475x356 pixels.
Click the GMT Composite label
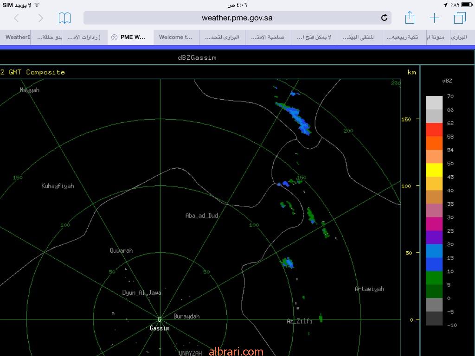point(37,72)
